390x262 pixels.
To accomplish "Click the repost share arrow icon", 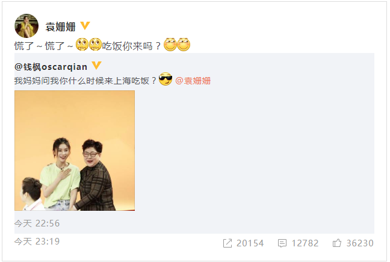I will [x=227, y=243].
